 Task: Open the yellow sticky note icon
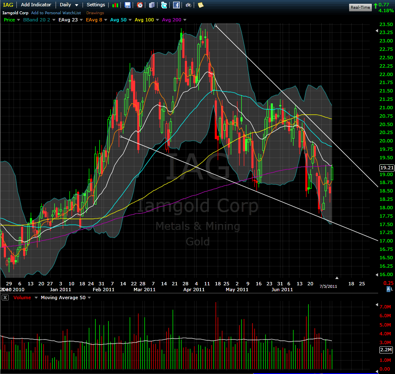pos(200,5)
